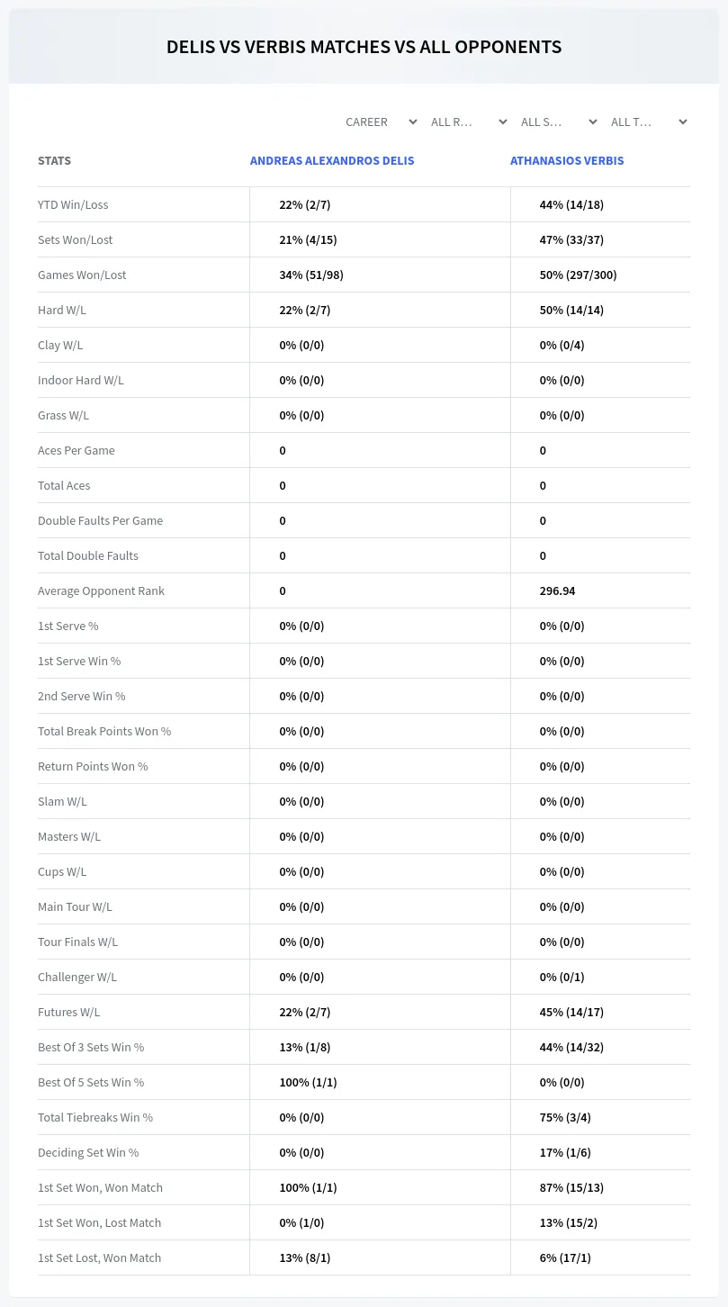728x1307 pixels.
Task: Click the chevron arrow beside ALL R…
Action: click(x=503, y=122)
